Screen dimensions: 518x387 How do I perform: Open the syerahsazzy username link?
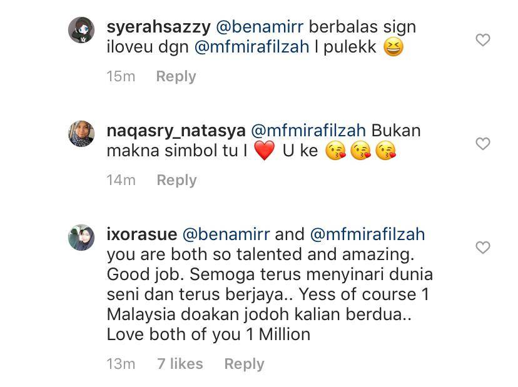point(158,27)
